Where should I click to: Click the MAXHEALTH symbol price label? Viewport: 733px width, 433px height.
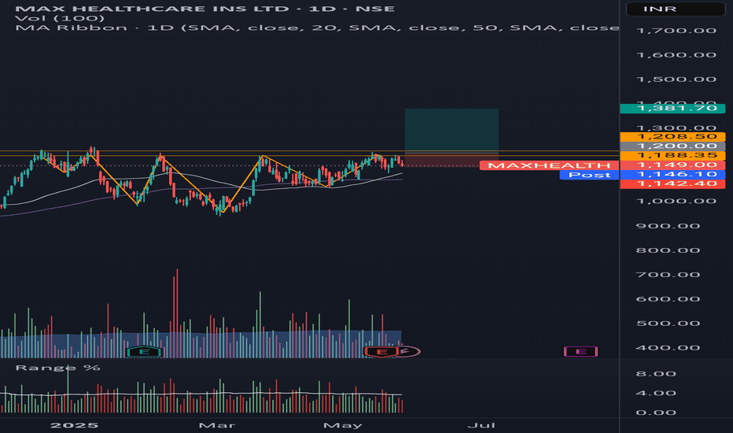[x=549, y=165]
